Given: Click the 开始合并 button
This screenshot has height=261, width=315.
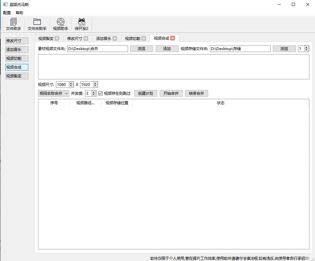Looking at the screenshot, I should tap(171, 94).
